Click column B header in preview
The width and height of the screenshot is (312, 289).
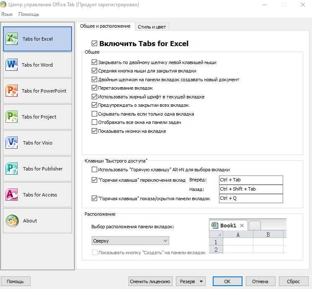[x=268, y=235]
